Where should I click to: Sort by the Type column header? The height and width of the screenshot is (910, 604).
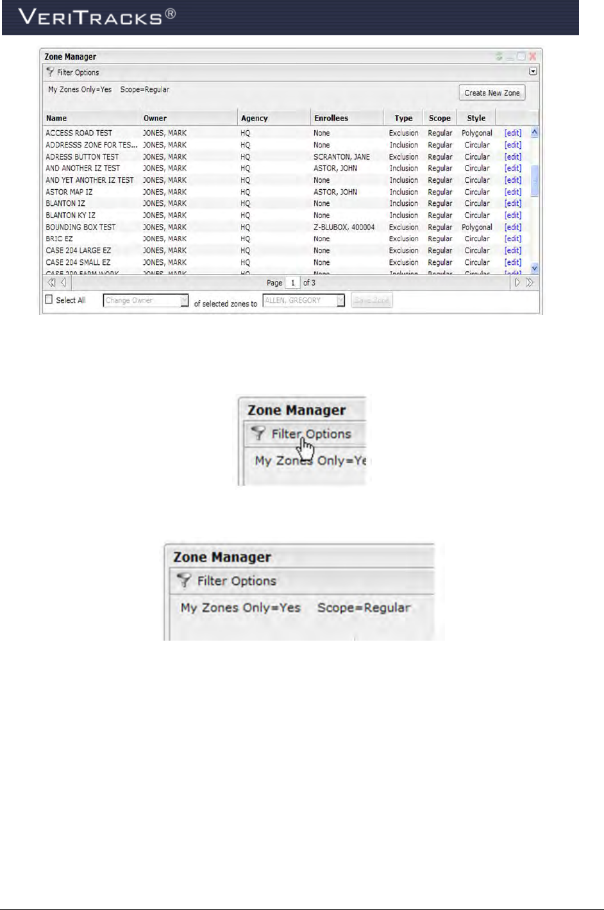click(x=403, y=118)
